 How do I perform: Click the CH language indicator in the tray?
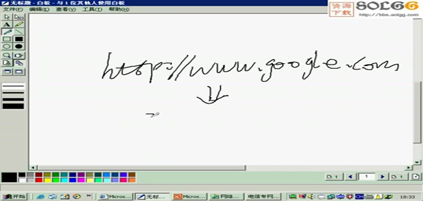[x=359, y=196]
